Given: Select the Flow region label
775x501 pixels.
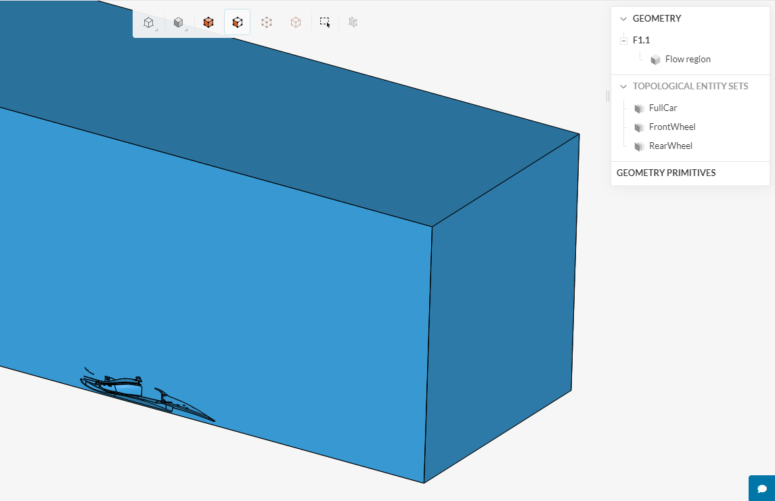Looking at the screenshot, I should (688, 60).
